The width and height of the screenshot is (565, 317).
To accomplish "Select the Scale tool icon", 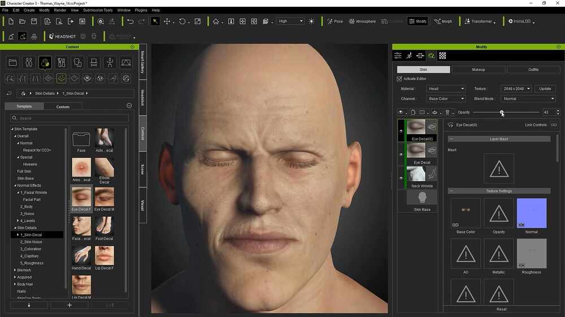I will pos(197,21).
